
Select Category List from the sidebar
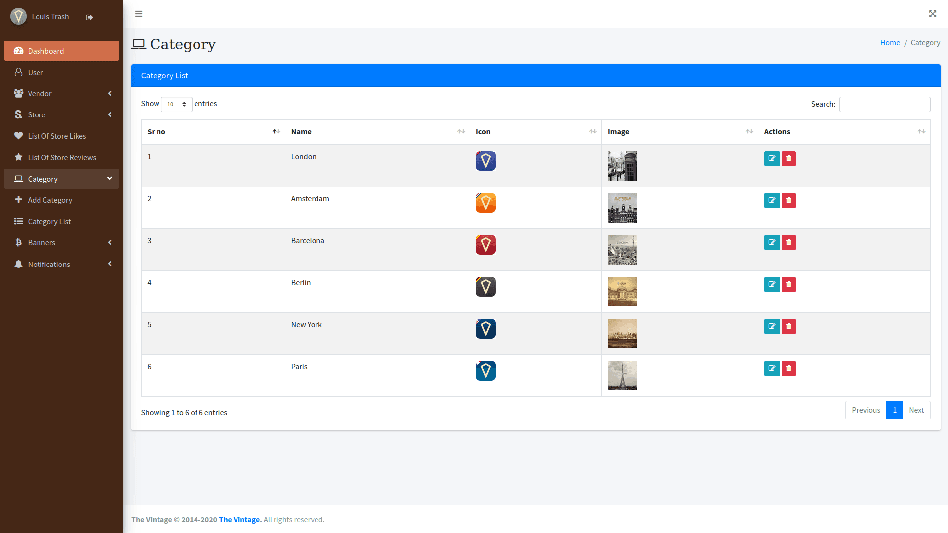pyautogui.click(x=49, y=221)
